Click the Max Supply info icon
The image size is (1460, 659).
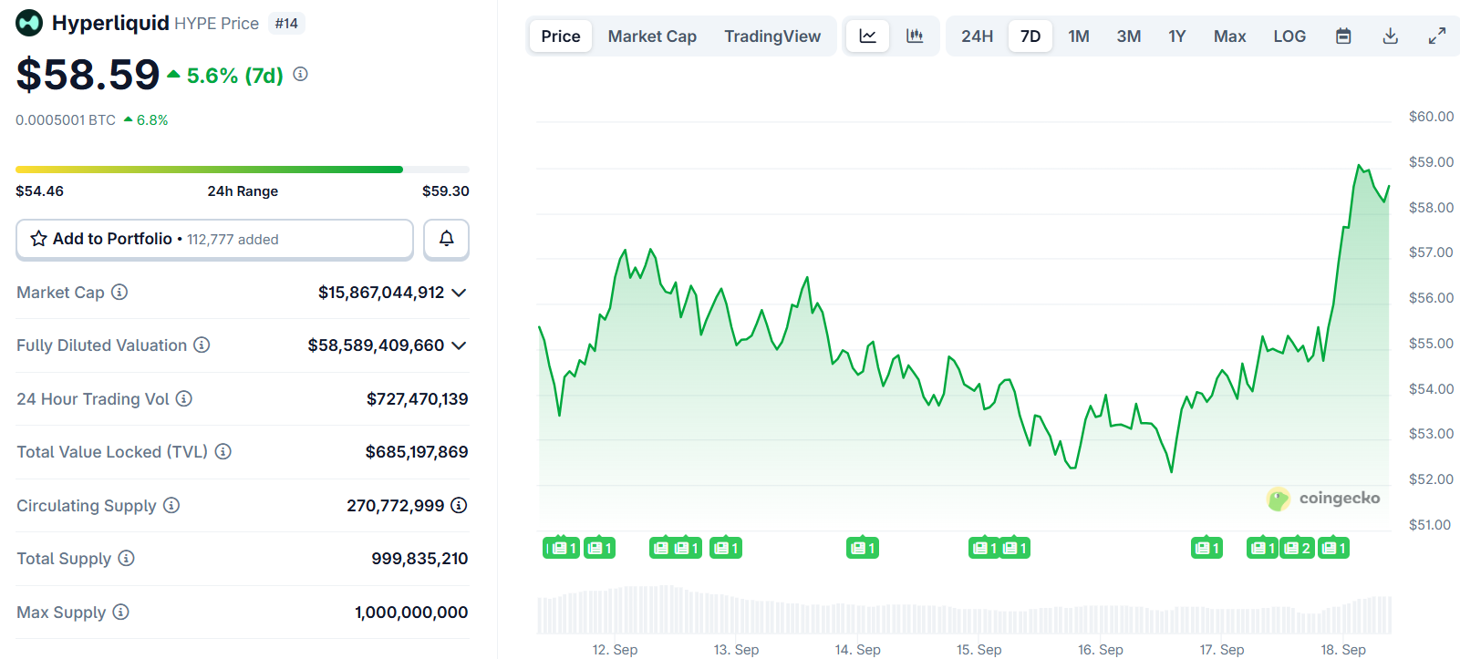click(x=120, y=612)
